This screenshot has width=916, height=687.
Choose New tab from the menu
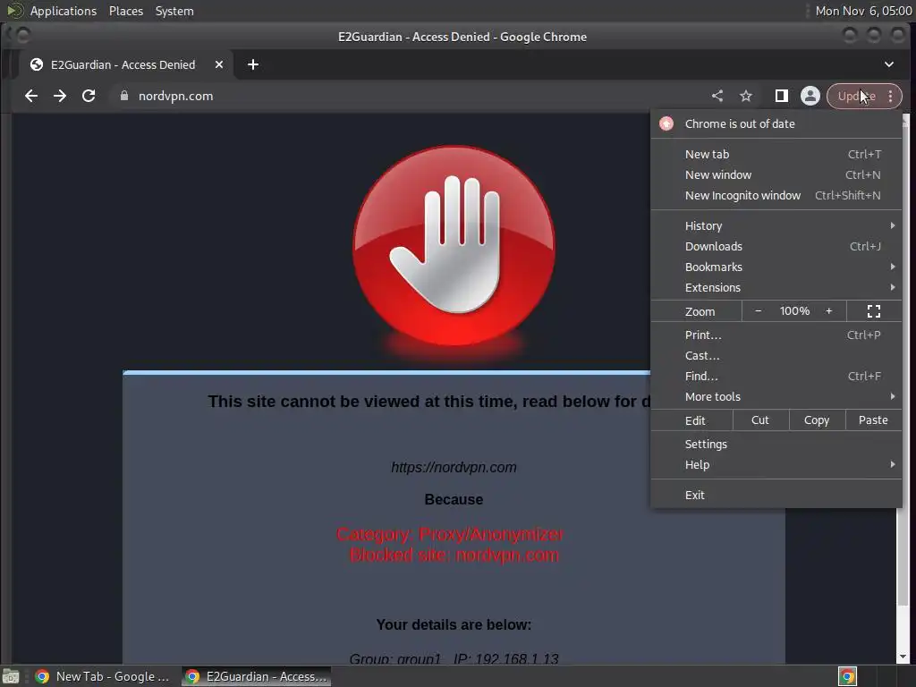(776, 154)
